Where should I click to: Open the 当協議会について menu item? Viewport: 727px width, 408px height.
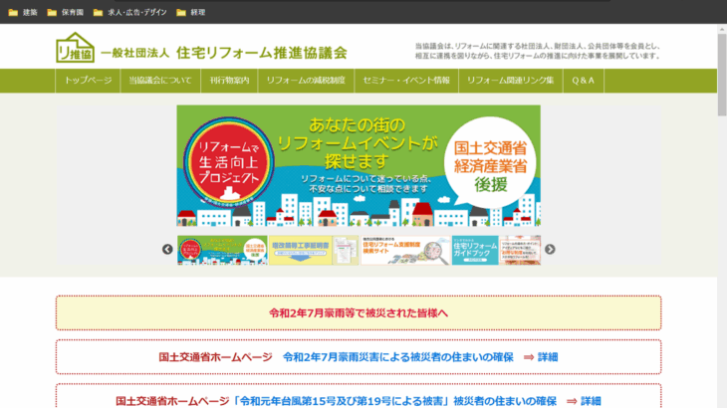[159, 80]
